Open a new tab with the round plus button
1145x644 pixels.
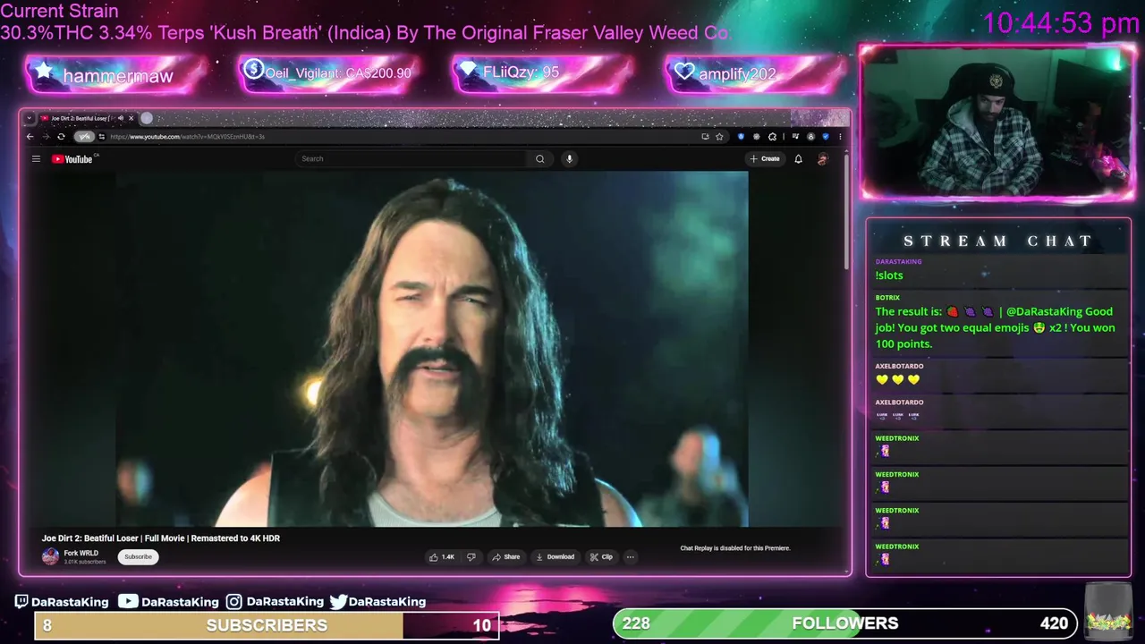147,118
